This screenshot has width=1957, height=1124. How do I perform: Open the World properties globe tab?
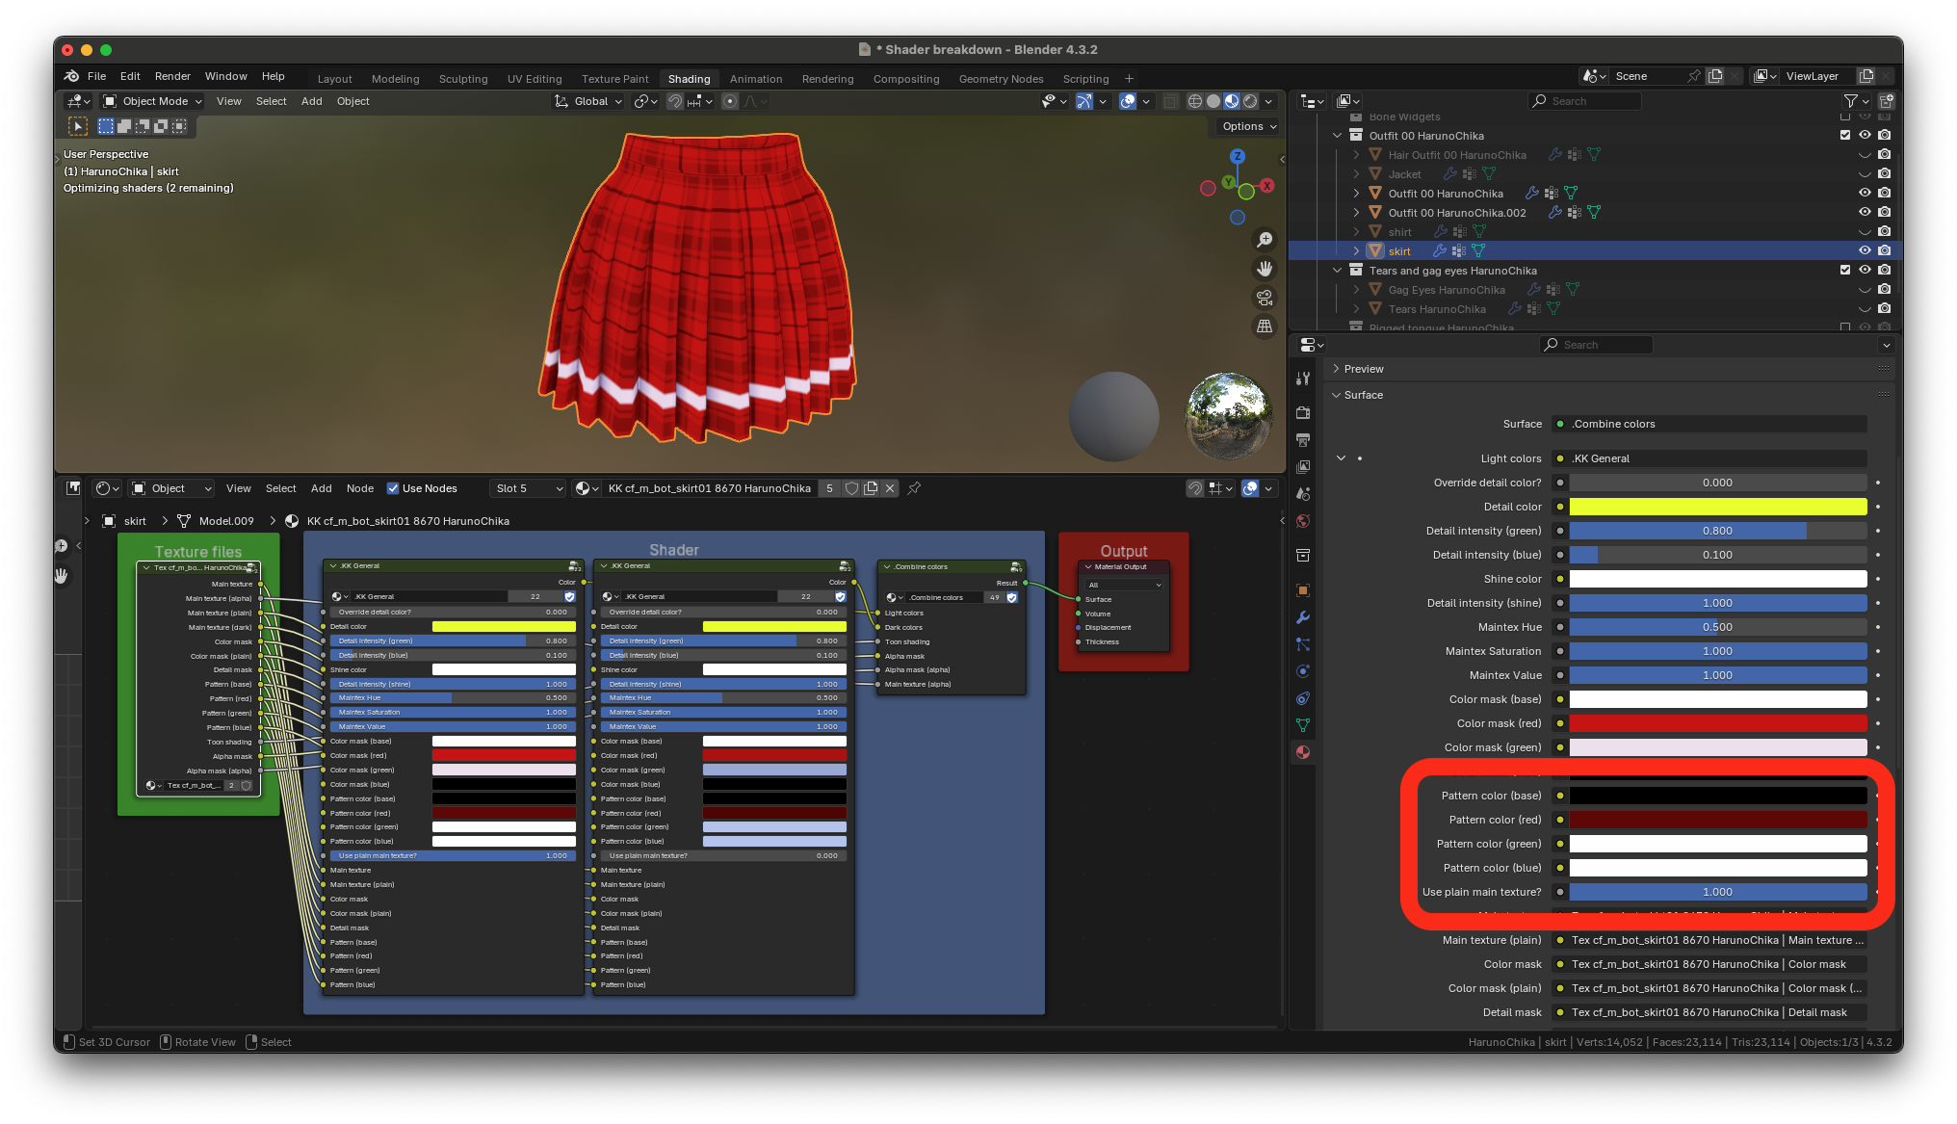click(1303, 521)
